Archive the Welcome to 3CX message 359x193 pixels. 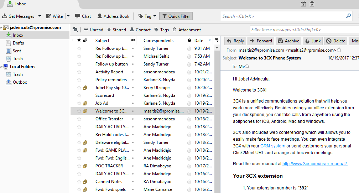[288, 41]
